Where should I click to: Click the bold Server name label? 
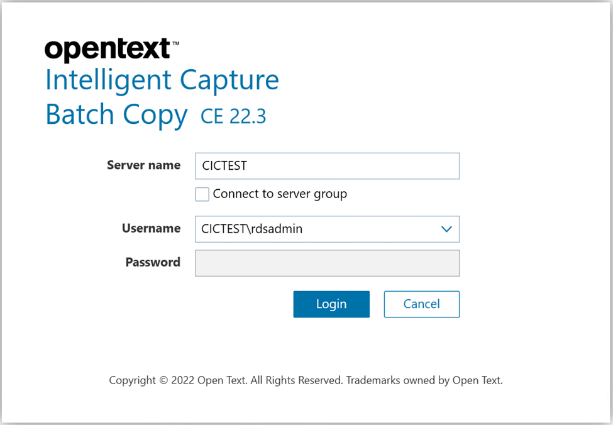[143, 165]
